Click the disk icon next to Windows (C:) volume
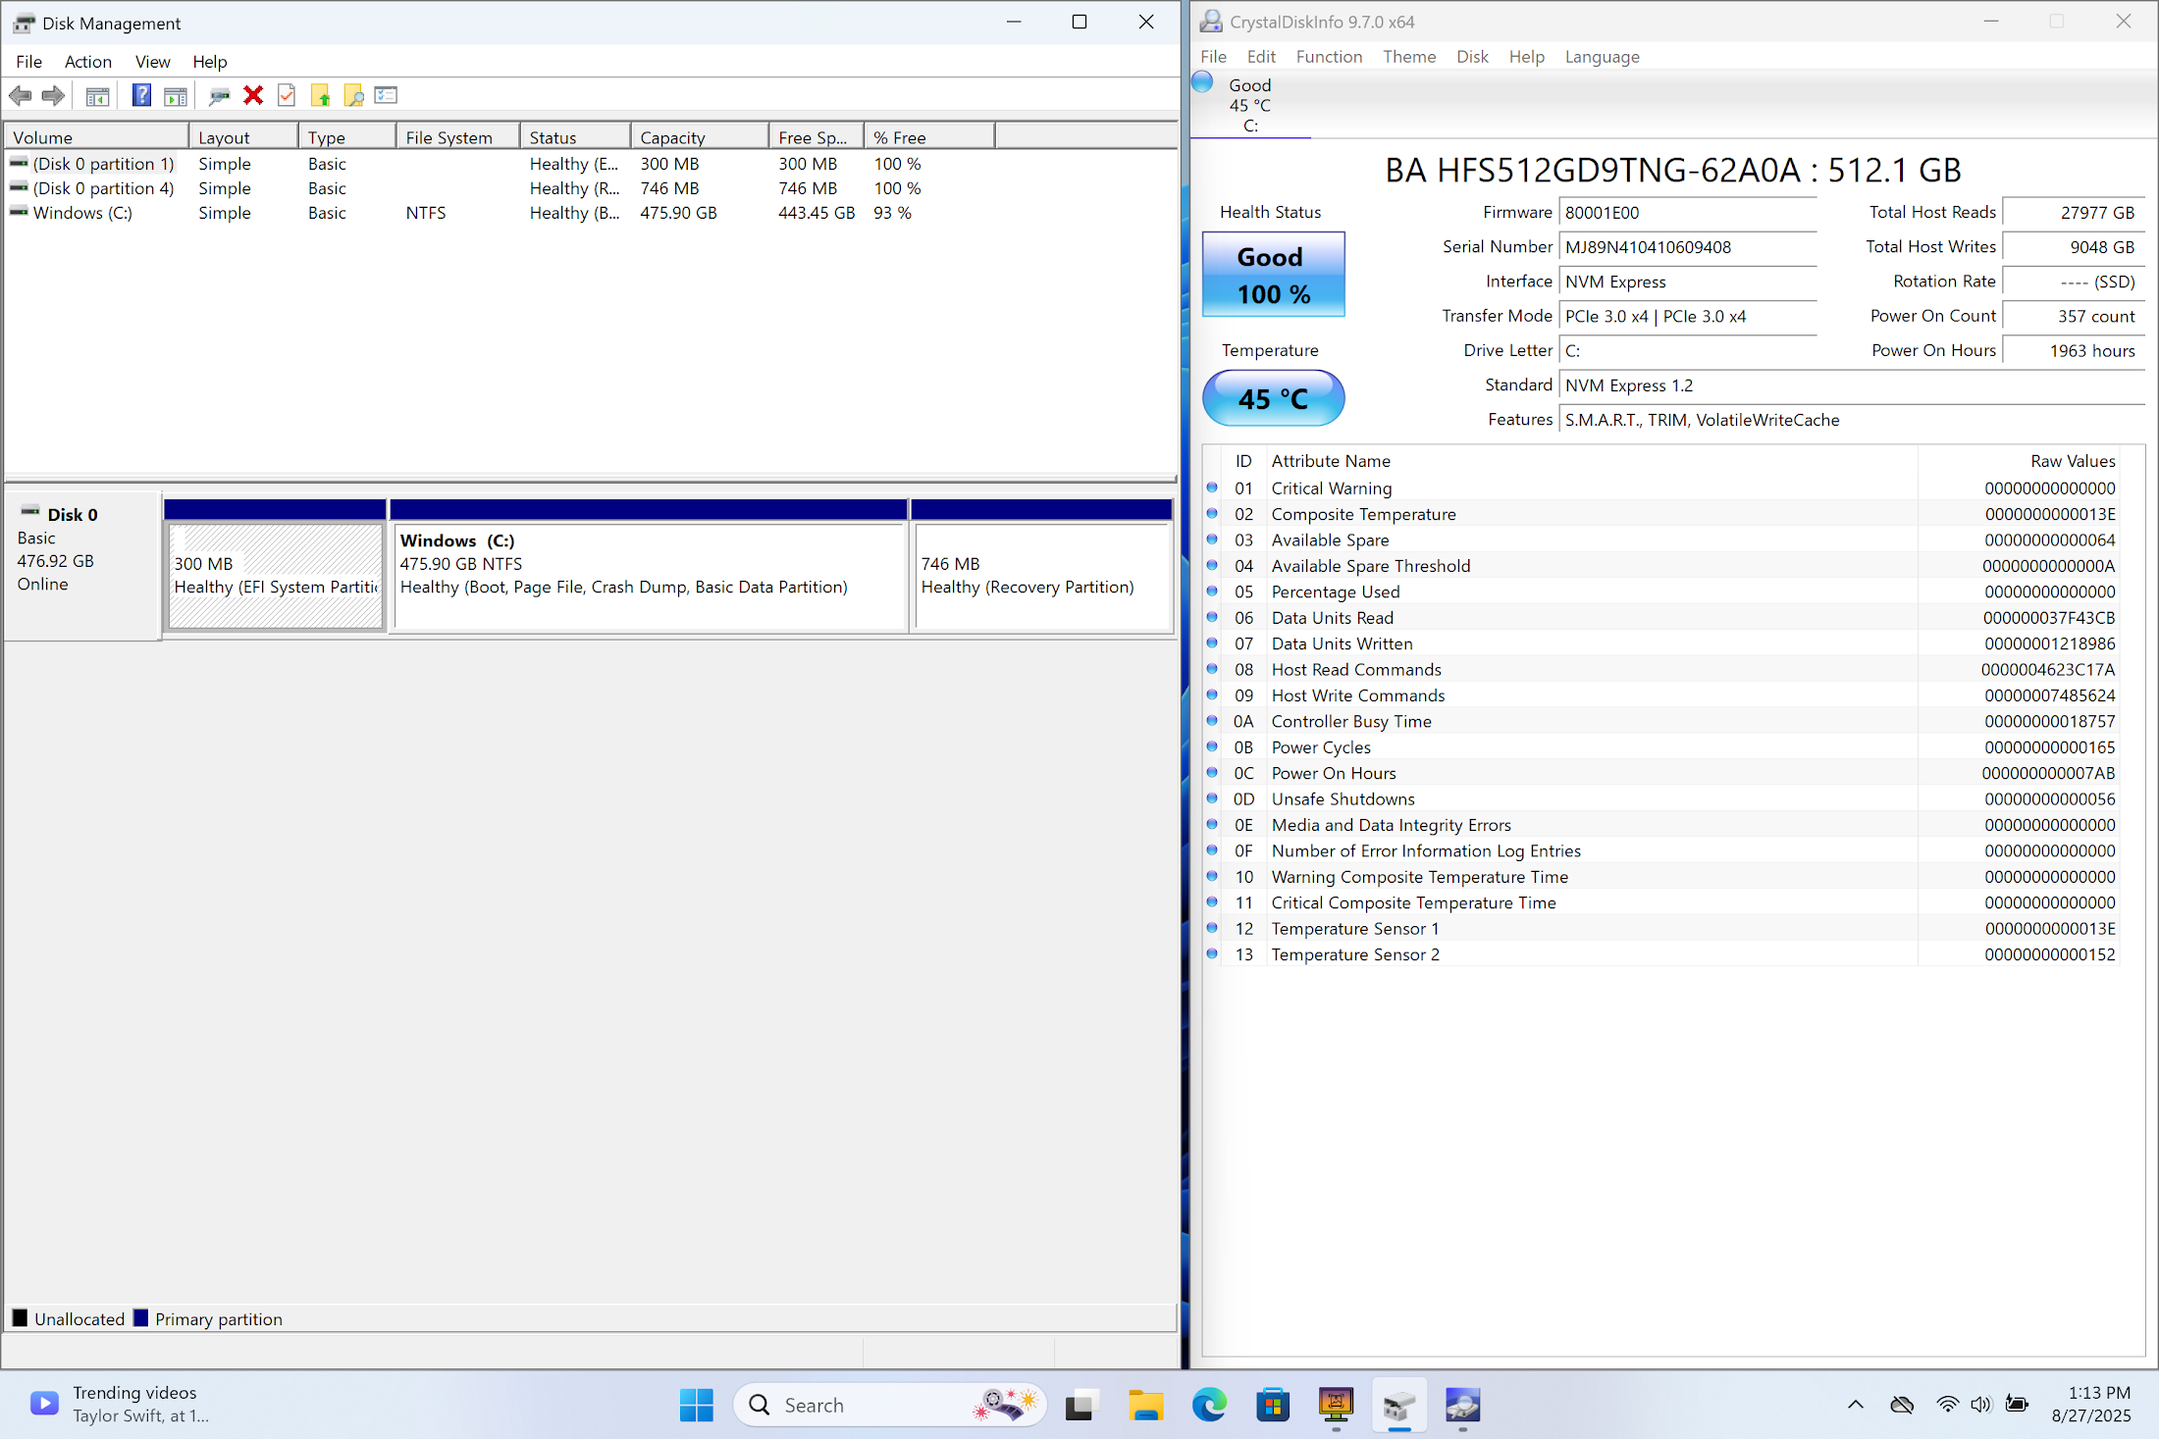 pyautogui.click(x=19, y=212)
